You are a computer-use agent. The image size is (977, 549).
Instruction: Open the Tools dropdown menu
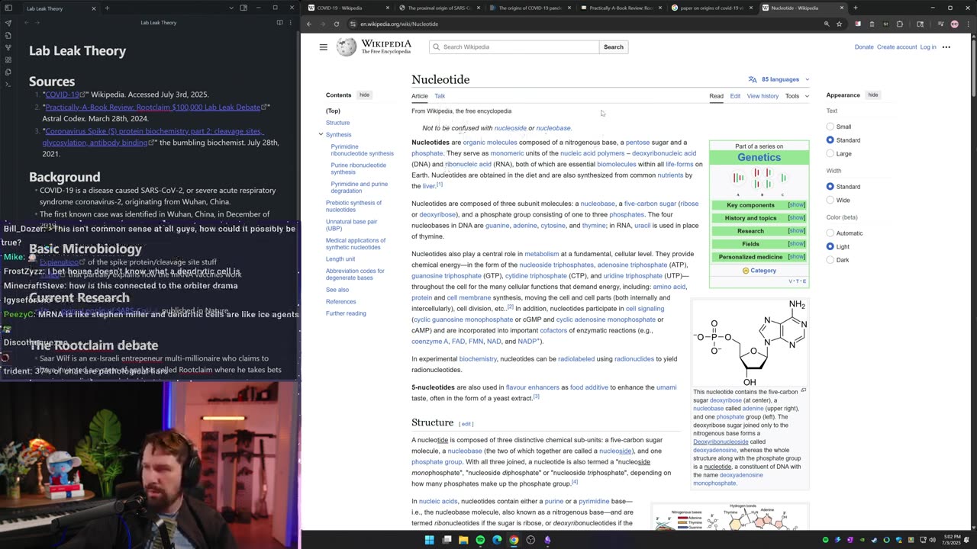797,96
